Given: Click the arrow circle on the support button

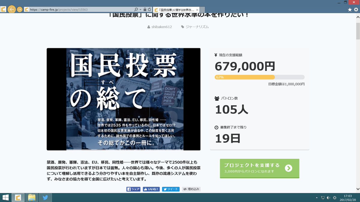Looking at the screenshot, I should (288, 168).
